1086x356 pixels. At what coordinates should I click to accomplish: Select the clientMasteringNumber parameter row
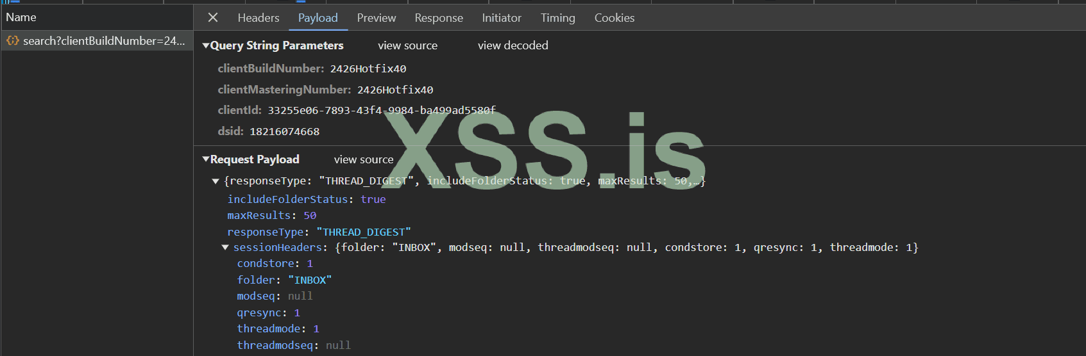click(x=325, y=90)
